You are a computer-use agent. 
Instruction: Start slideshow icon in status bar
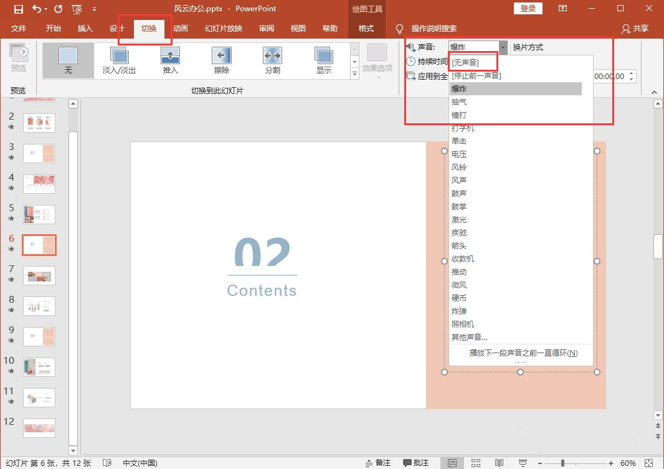coord(523,463)
